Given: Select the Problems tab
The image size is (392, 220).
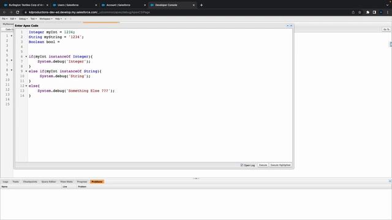Looking at the screenshot, I should [97, 182].
